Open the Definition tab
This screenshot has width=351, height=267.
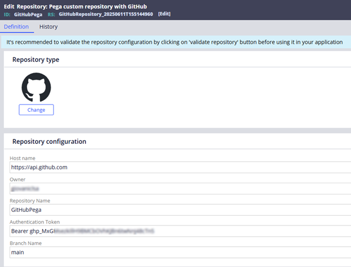[16, 26]
